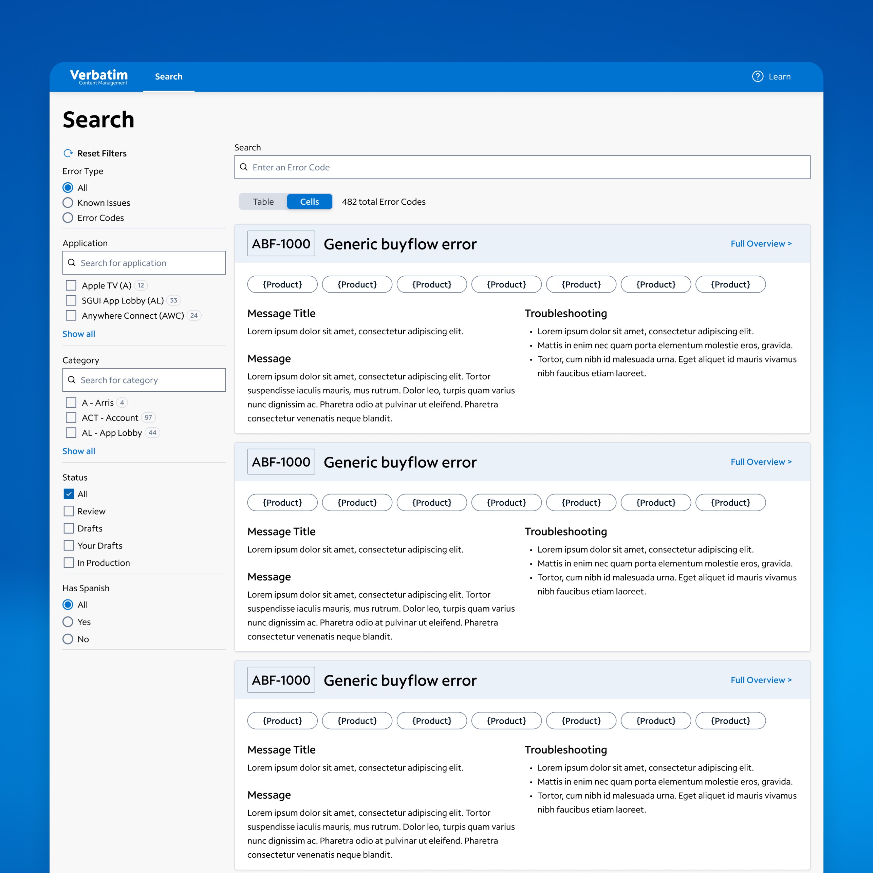Click ABF-1000 code badge in first card

pyautogui.click(x=281, y=244)
